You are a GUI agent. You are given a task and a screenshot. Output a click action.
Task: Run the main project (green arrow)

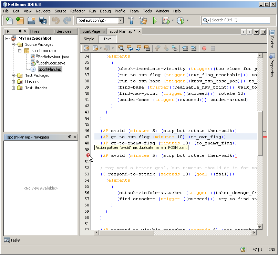(x=155, y=21)
